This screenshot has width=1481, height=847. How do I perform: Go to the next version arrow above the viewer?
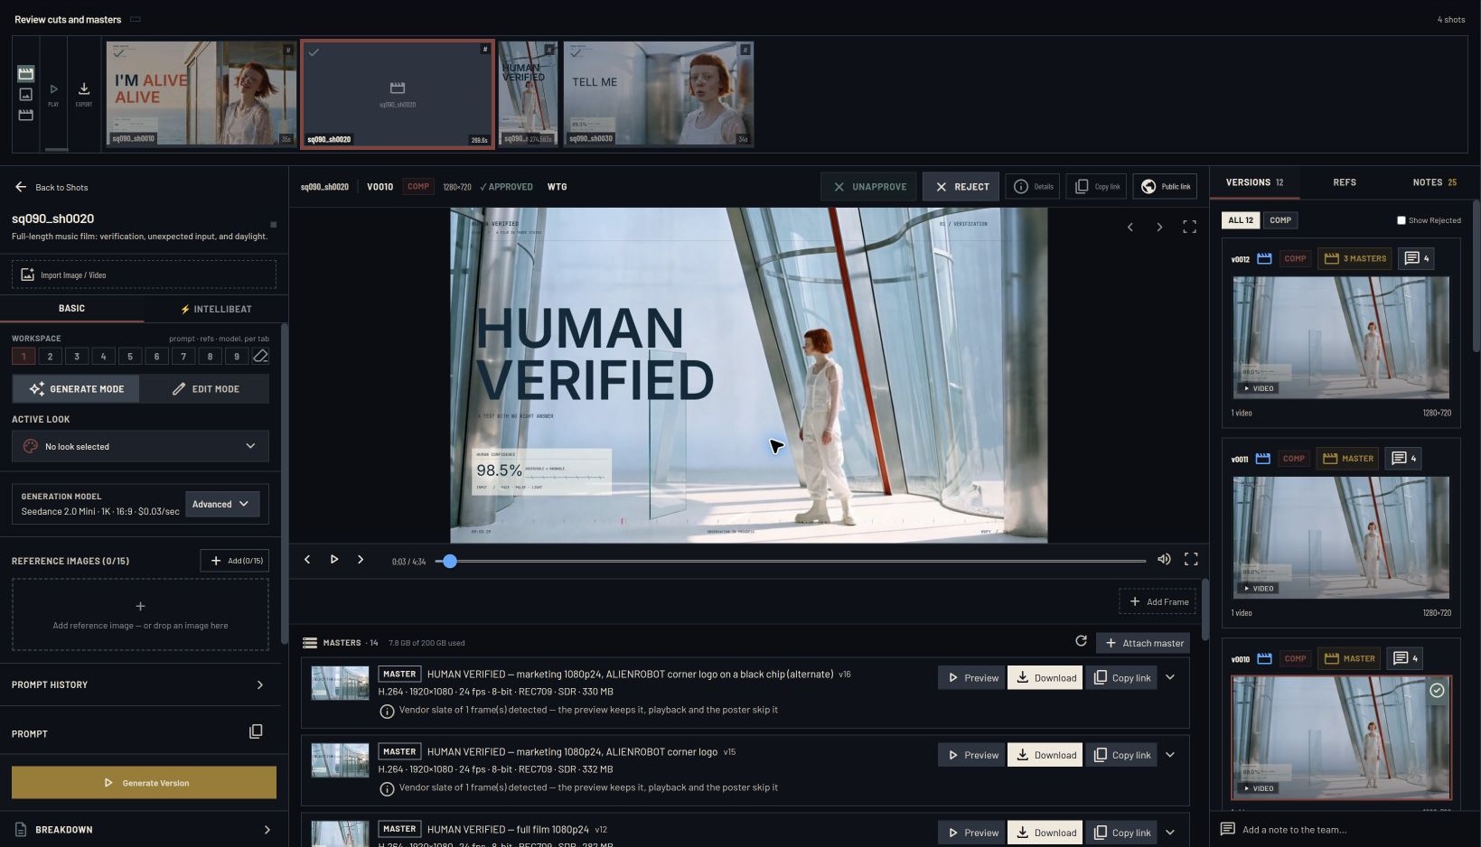1159,228
